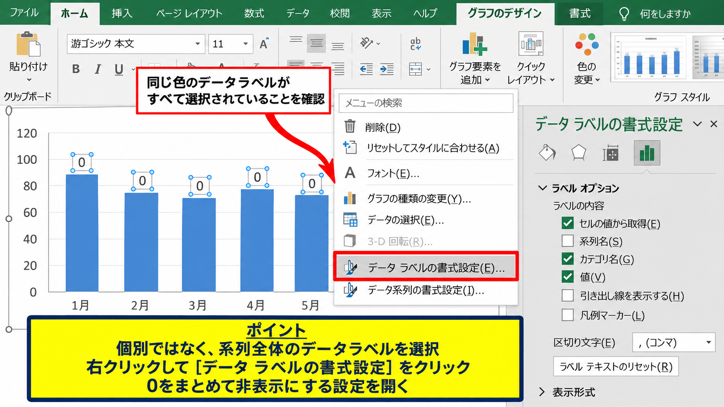Uncheck 値 checkbox
This screenshot has width=724, height=407.
567,276
